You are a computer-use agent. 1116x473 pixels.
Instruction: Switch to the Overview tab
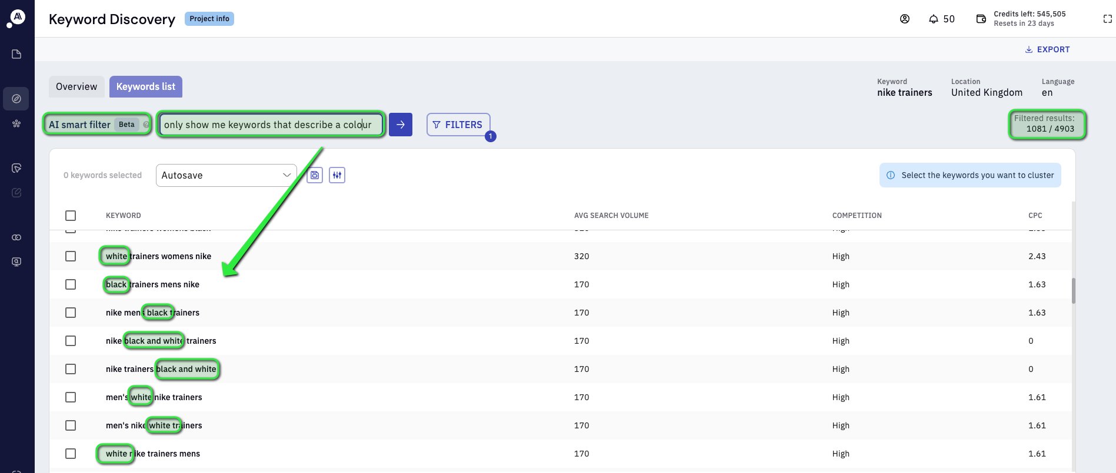coord(76,86)
